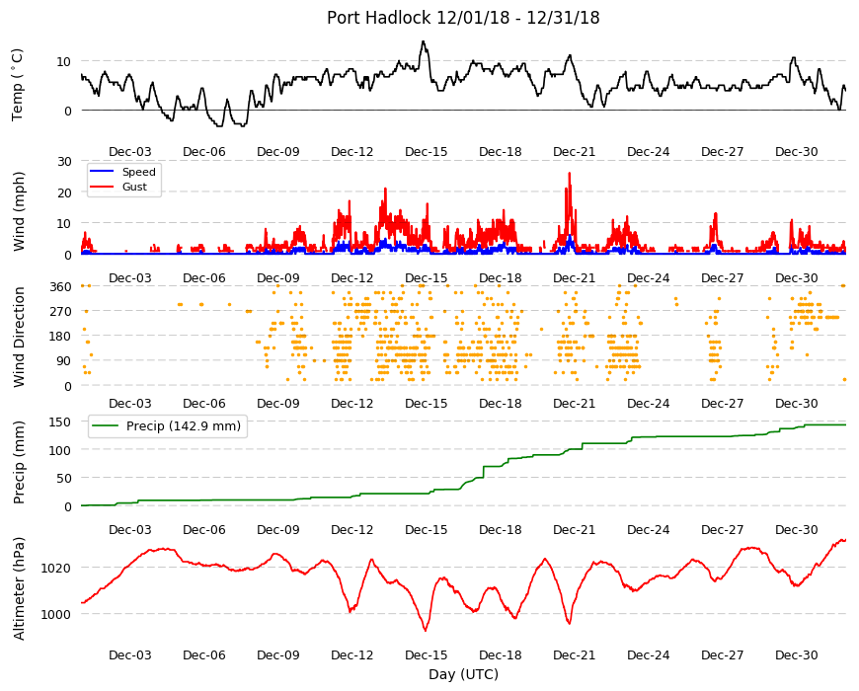The height and width of the screenshot is (691, 859).
Task: Click the Wind Direction y-axis label
Action: pos(19,338)
